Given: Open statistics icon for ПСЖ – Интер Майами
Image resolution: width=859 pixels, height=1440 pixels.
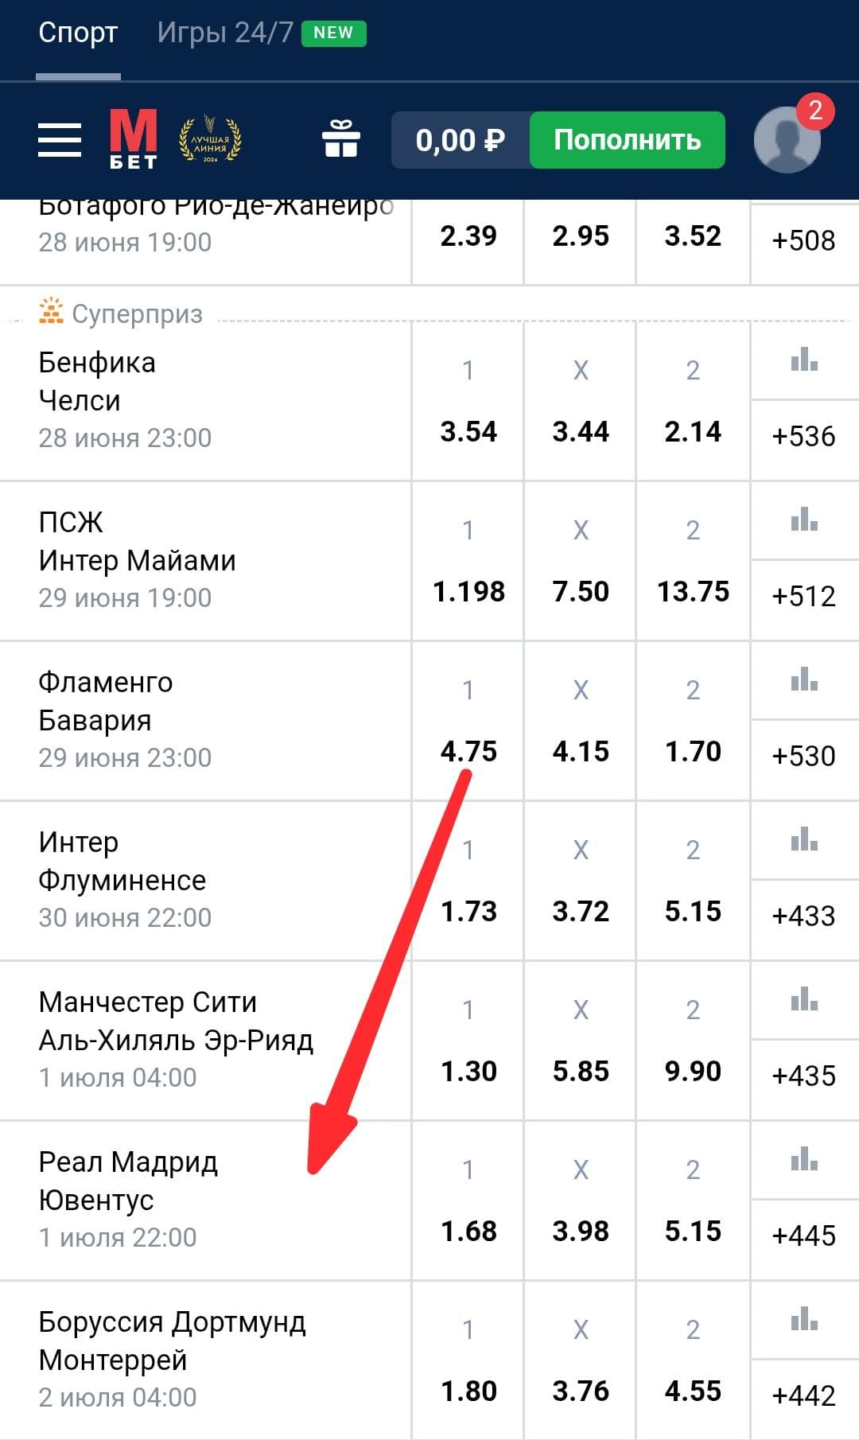Looking at the screenshot, I should click(x=804, y=520).
